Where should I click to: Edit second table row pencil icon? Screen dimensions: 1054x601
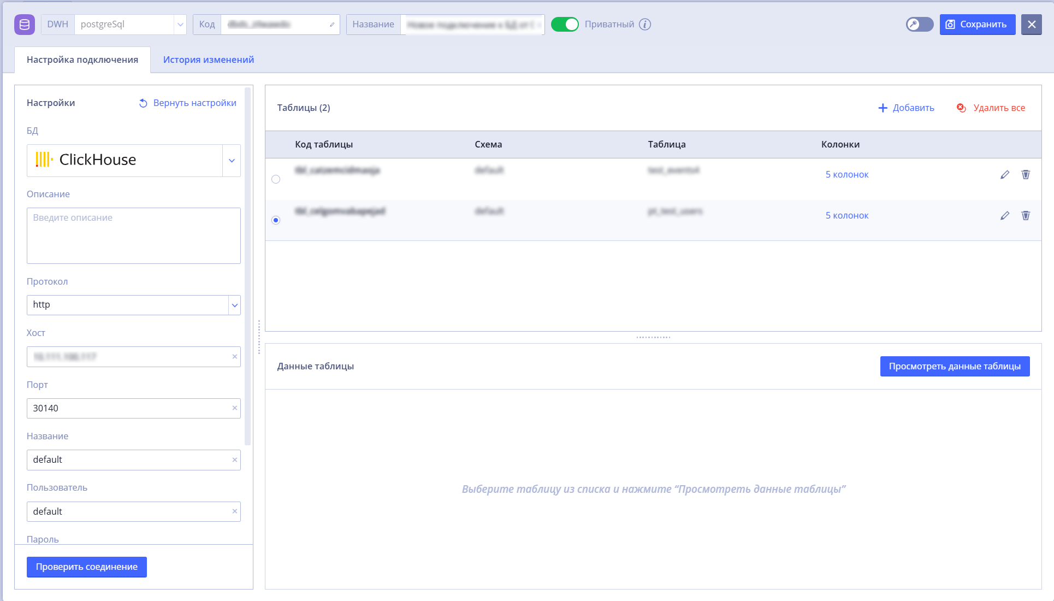click(x=1005, y=216)
